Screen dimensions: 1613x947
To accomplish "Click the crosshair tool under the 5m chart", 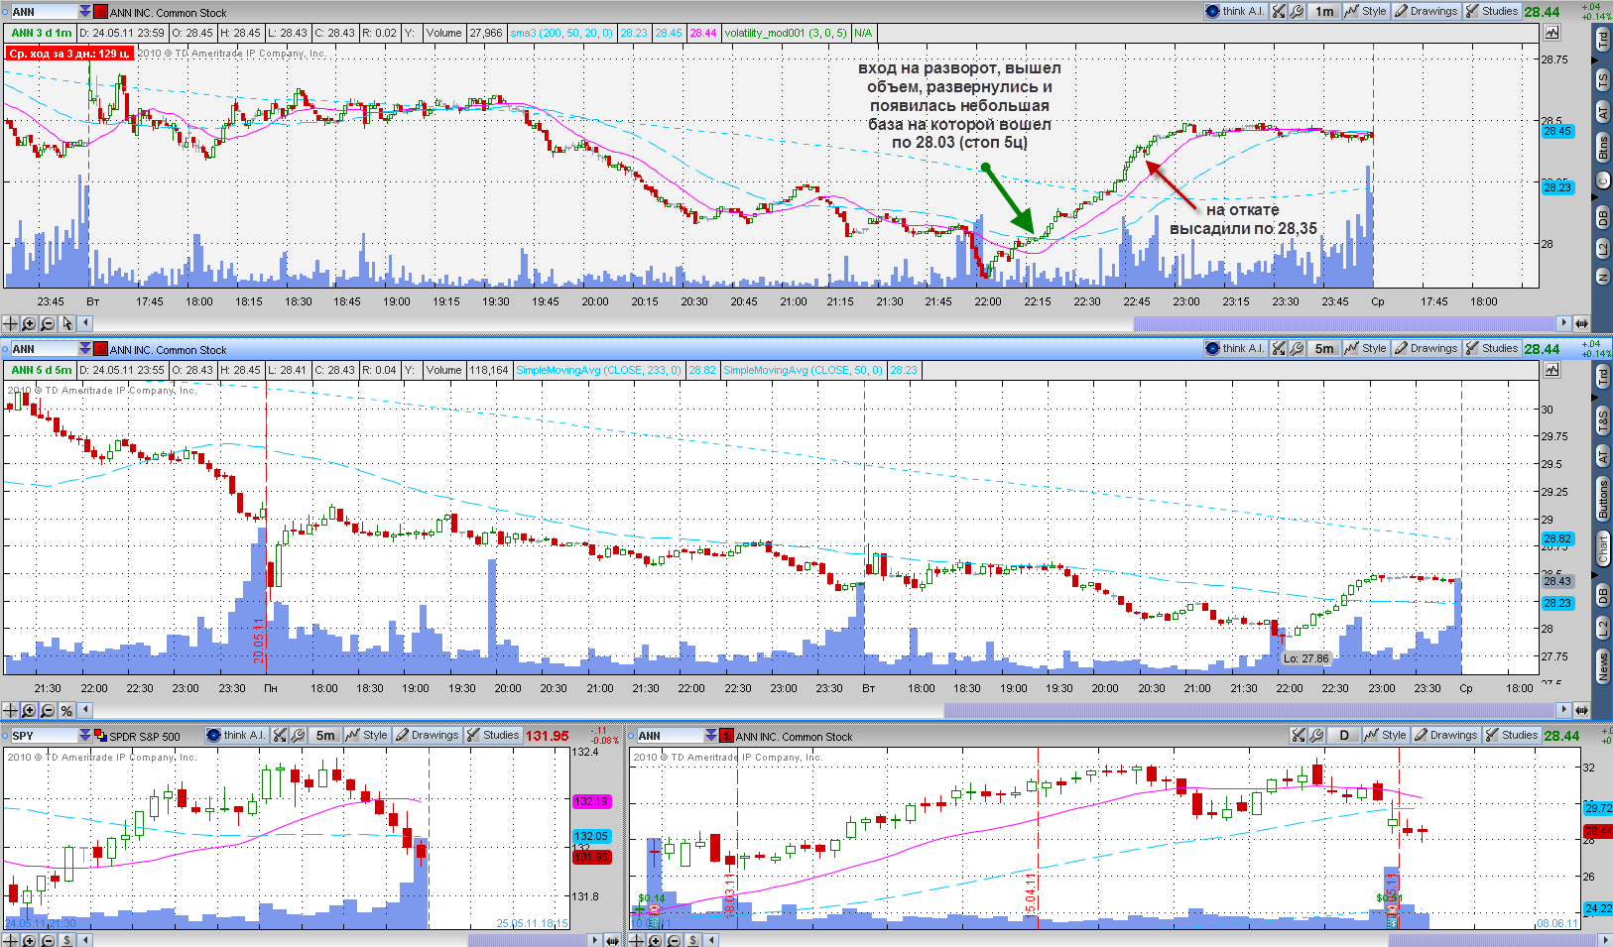I will (x=10, y=710).
